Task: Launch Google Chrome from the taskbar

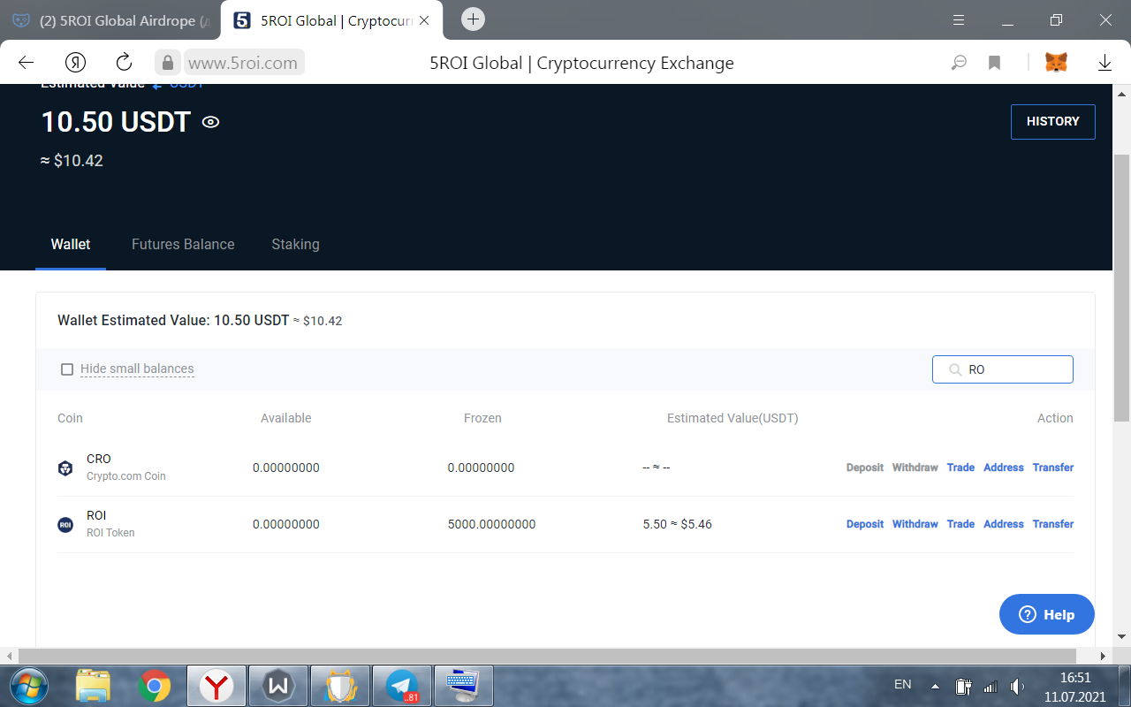Action: [155, 685]
